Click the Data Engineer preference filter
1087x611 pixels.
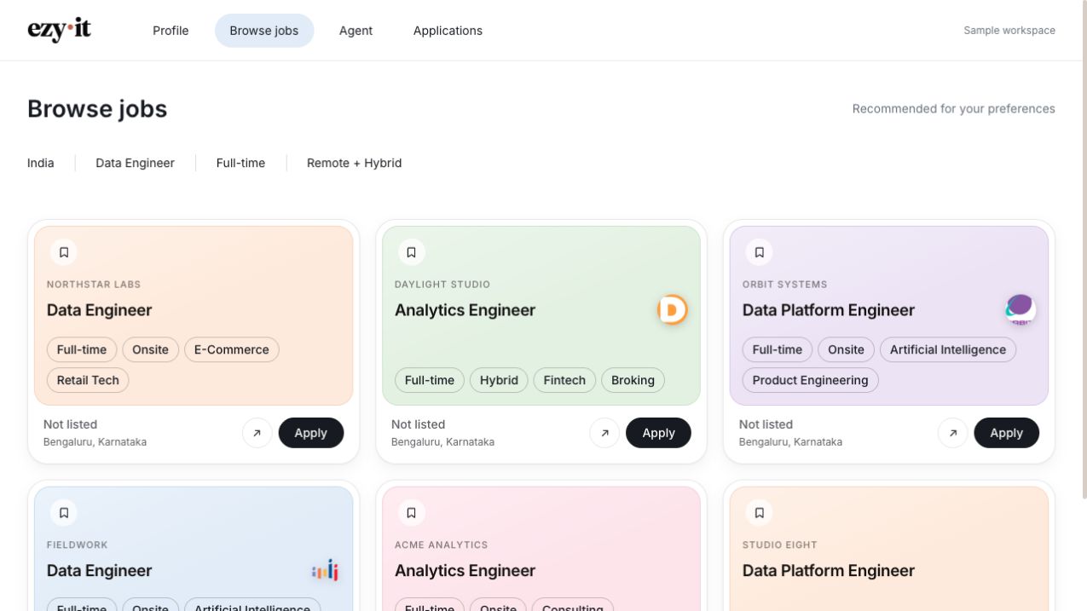[135, 163]
